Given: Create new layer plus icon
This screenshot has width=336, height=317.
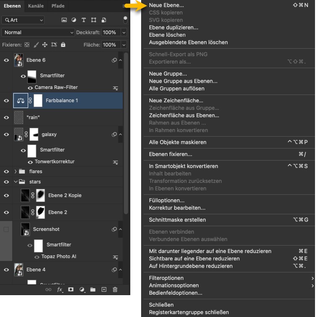Looking at the screenshot, I should pos(104,290).
